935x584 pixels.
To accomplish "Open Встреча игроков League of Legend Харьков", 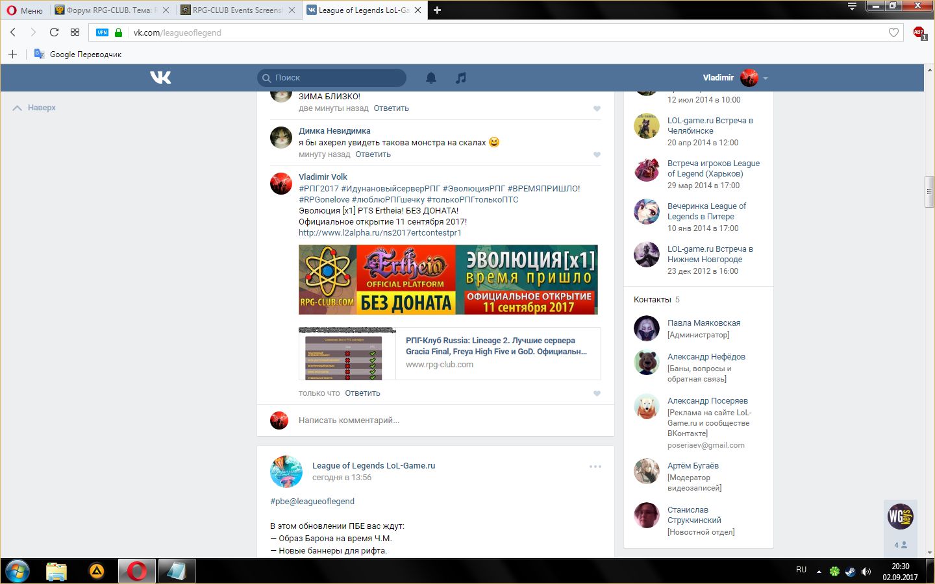I will [714, 168].
